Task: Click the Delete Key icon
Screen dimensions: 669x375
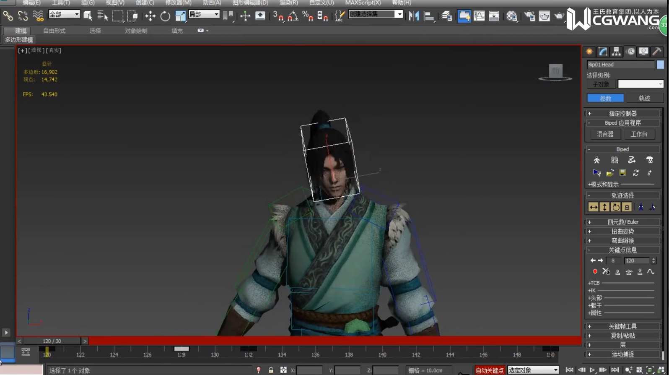Action: tap(606, 272)
